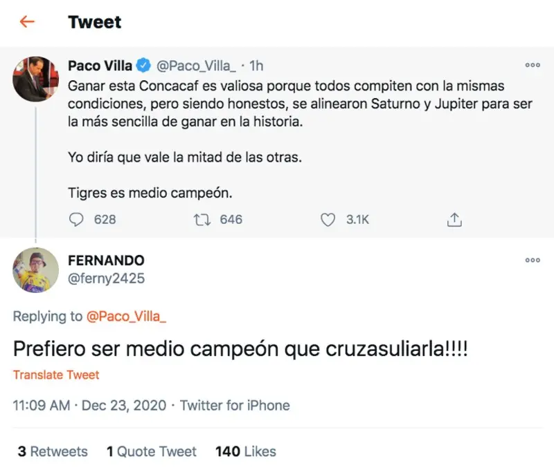This screenshot has height=472, width=554.
Task: Open reply icon on Paco Villa's tweet
Action: tap(76, 219)
